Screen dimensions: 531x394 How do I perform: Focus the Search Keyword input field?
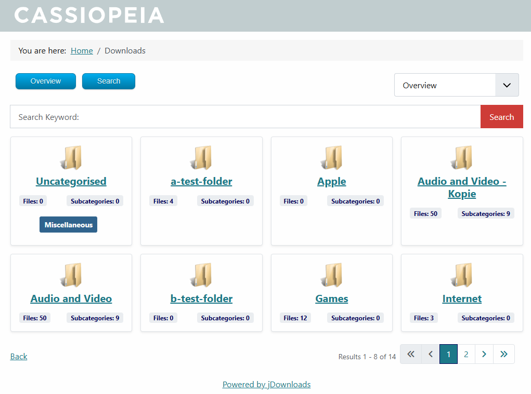pos(245,117)
